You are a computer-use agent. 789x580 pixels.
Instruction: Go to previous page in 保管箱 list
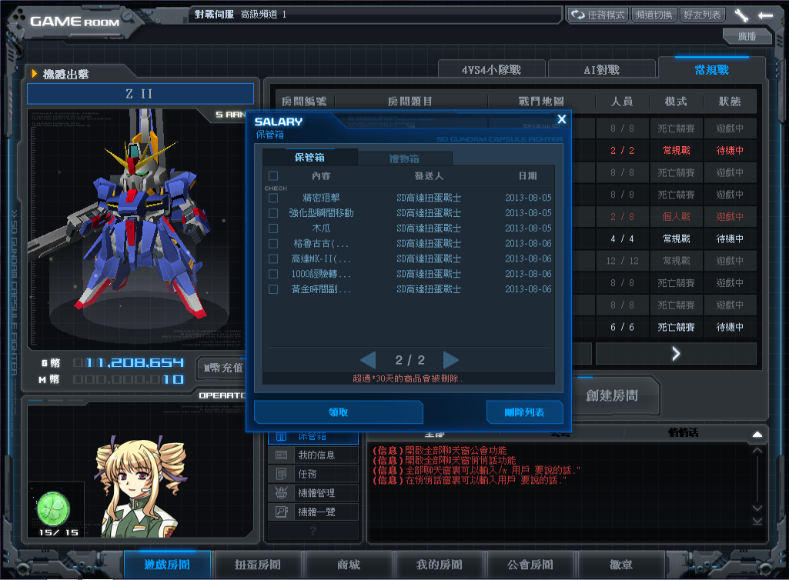pyautogui.click(x=369, y=360)
